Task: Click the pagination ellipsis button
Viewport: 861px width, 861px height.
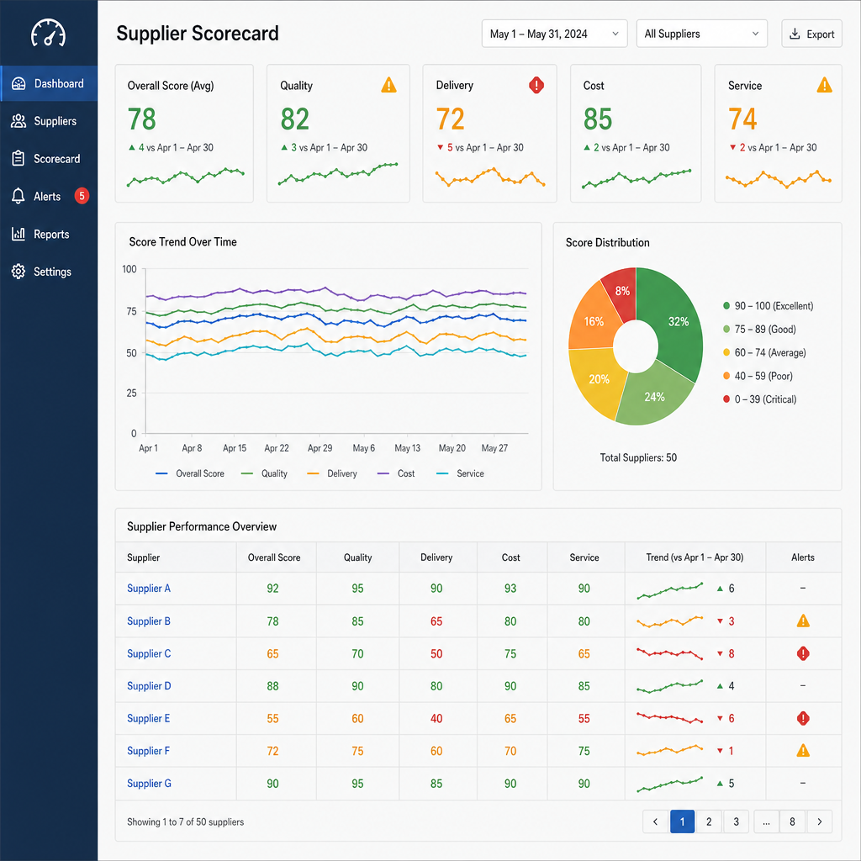Action: click(x=766, y=821)
